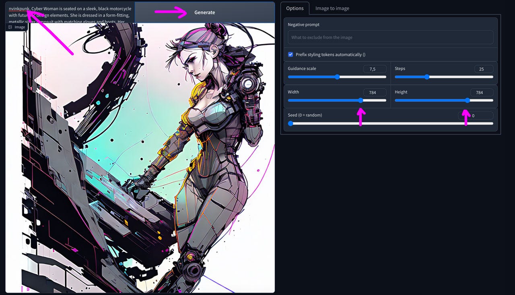The image size is (515, 295).
Task: Click the Seed (0 = random) label
Action: [305, 115]
